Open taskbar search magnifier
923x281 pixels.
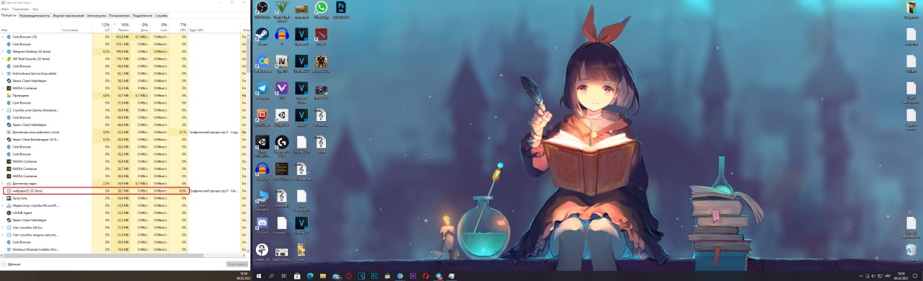click(272, 276)
